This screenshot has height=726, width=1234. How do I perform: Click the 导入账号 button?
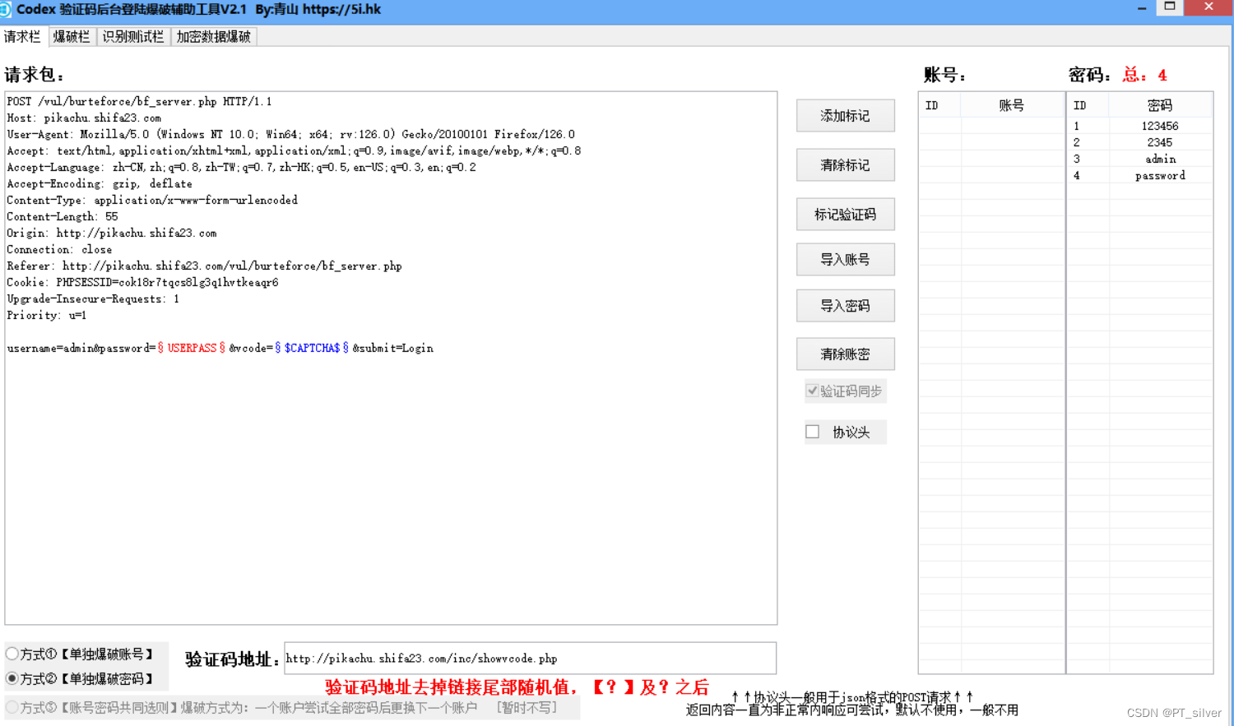[x=845, y=260]
